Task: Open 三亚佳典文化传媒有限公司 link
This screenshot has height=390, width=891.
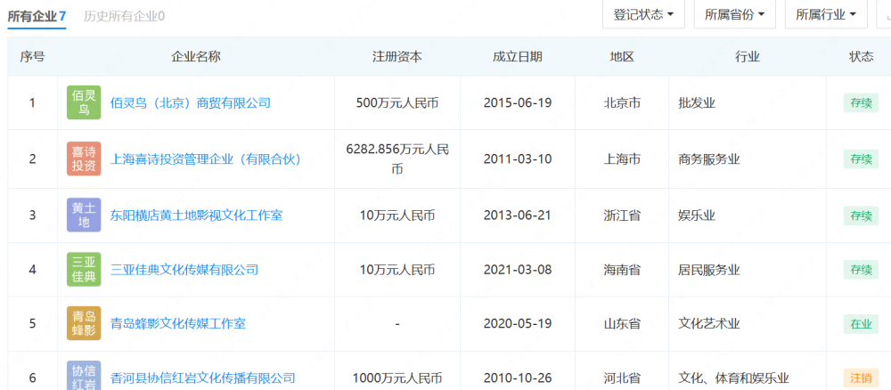Action: [184, 270]
